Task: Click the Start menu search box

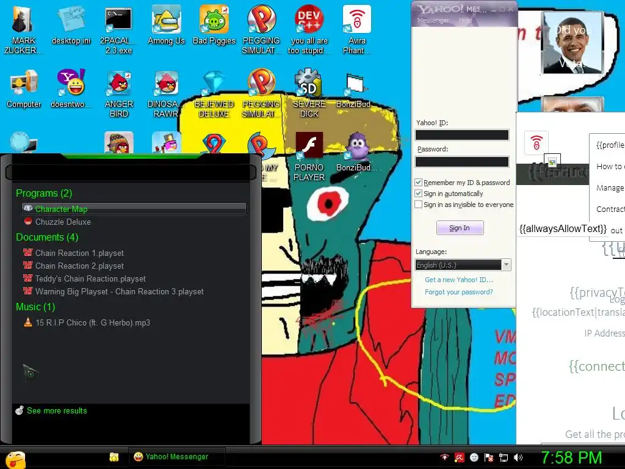Action: coord(131,172)
